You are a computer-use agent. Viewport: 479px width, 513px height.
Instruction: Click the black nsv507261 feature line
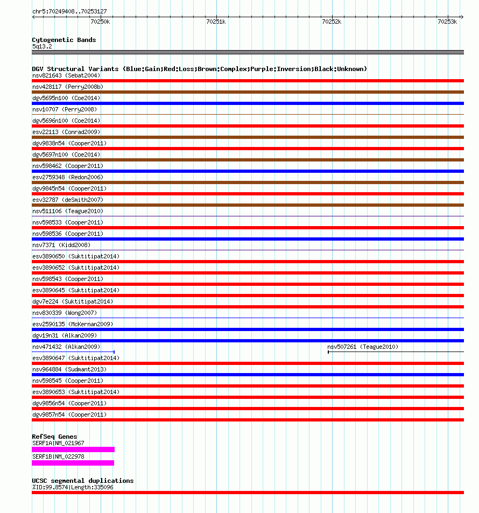396,352
